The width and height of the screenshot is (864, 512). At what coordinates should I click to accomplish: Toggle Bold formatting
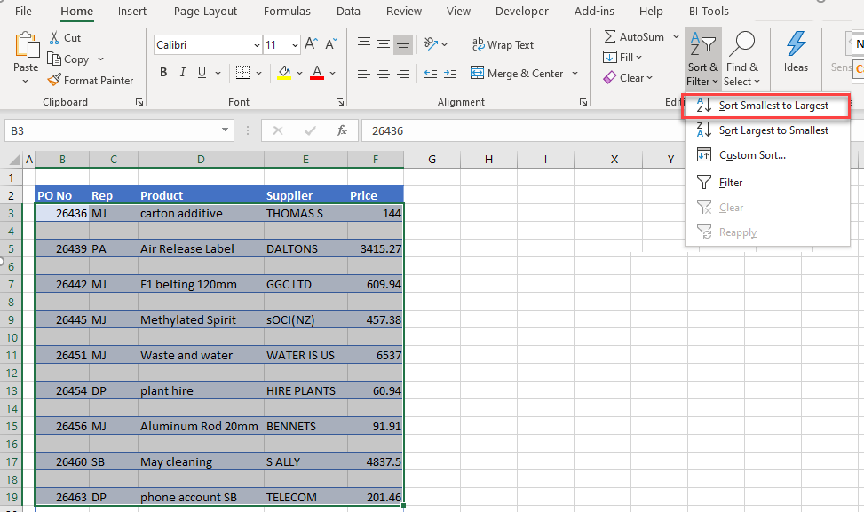click(163, 73)
